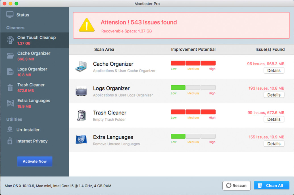Click the Cache Organizer hard drive icon in scan list

pos(81,66)
